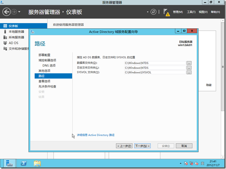
Task: Click the 所有服务器 sidebar icon
Action: pos(5,37)
